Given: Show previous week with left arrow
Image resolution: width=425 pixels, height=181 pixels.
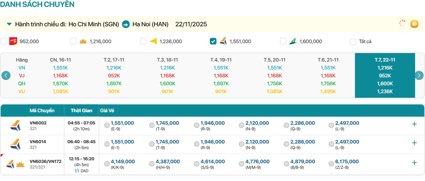Looking at the screenshot, I should click(6, 75).
